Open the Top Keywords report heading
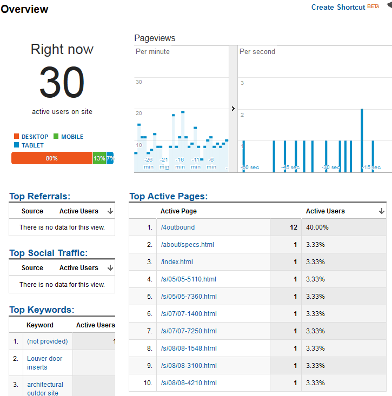The height and width of the screenshot is (396, 392). pyautogui.click(x=42, y=310)
